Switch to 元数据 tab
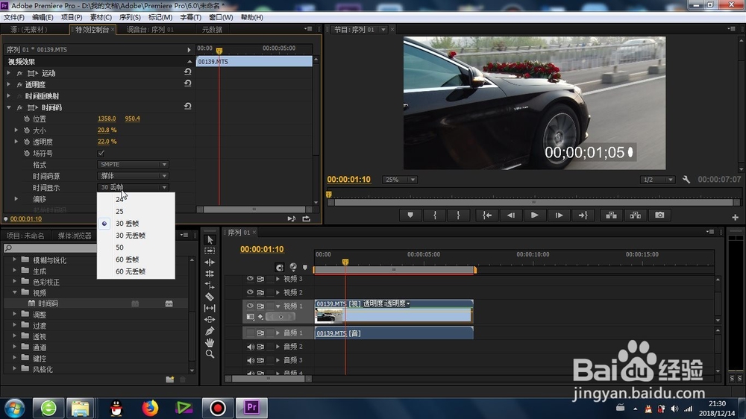Viewport: 746px width, 419px height. 212,30
